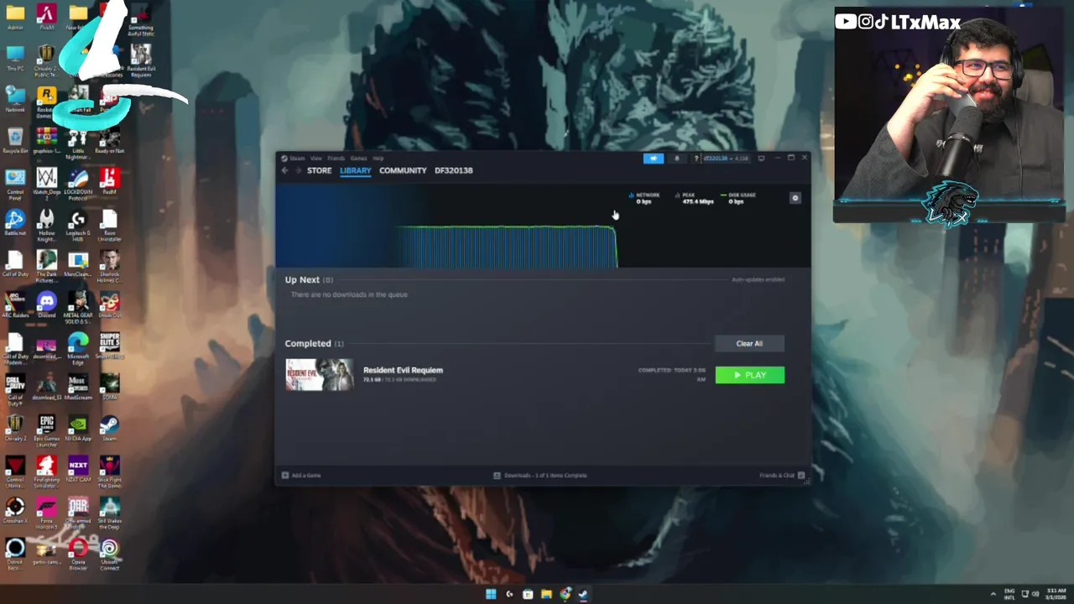
Task: Open the Network desktop icon
Action: pos(15,99)
